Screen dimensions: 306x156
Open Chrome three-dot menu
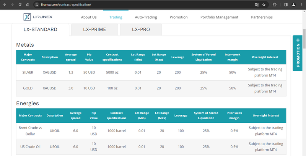coord(301,5)
